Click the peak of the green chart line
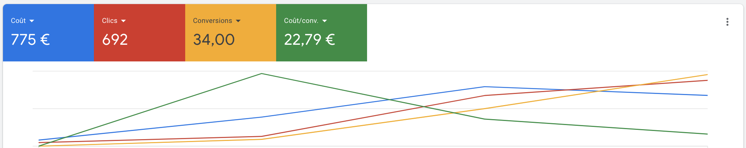This screenshot has height=148, width=746. [262, 74]
